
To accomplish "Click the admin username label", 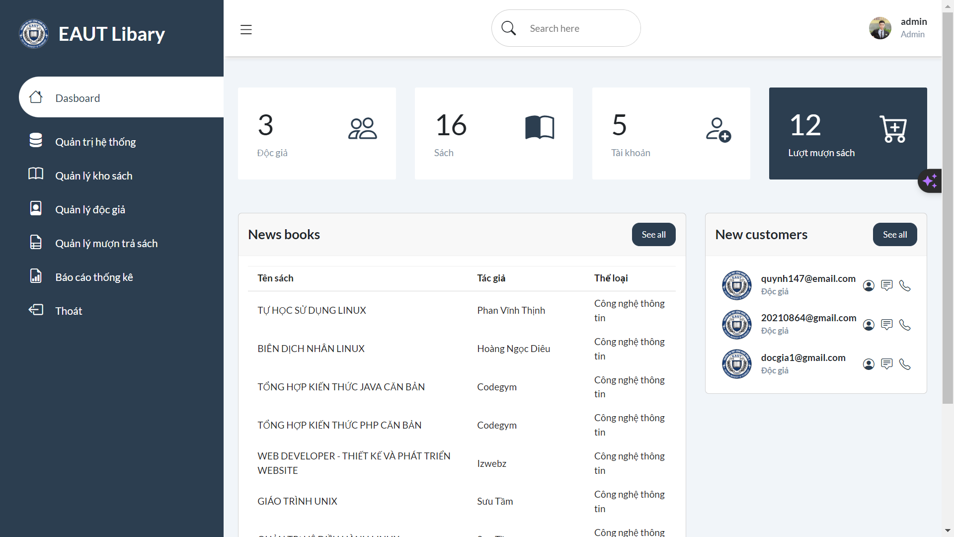I will click(914, 21).
